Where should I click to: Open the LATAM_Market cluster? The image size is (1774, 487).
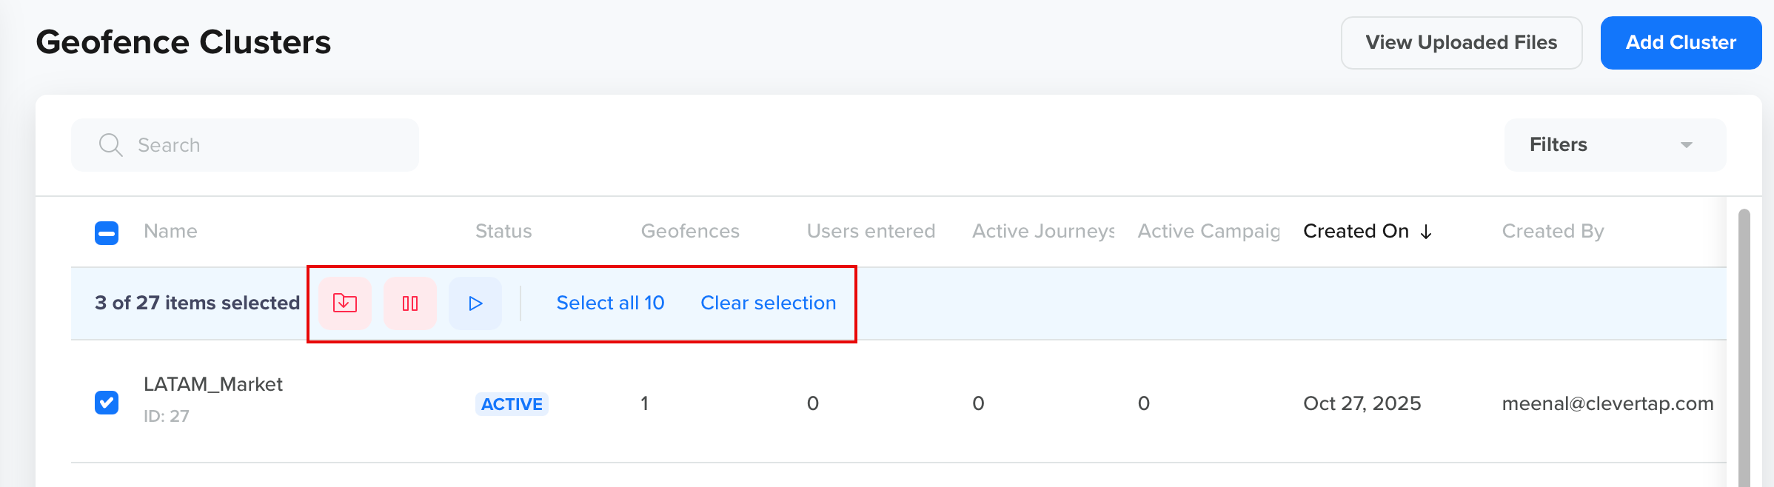(x=214, y=384)
